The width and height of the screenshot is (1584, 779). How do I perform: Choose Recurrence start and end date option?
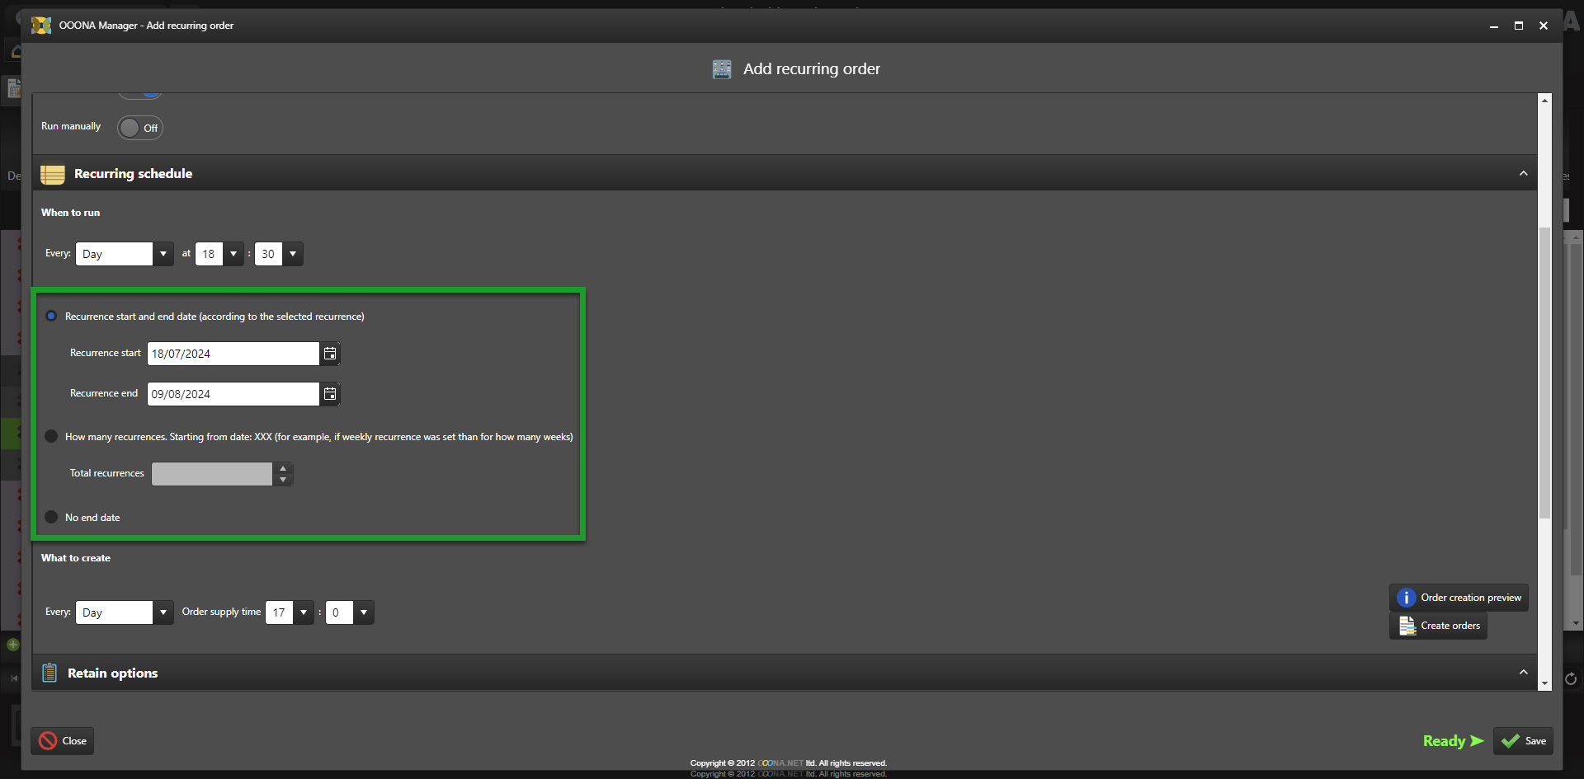(51, 316)
